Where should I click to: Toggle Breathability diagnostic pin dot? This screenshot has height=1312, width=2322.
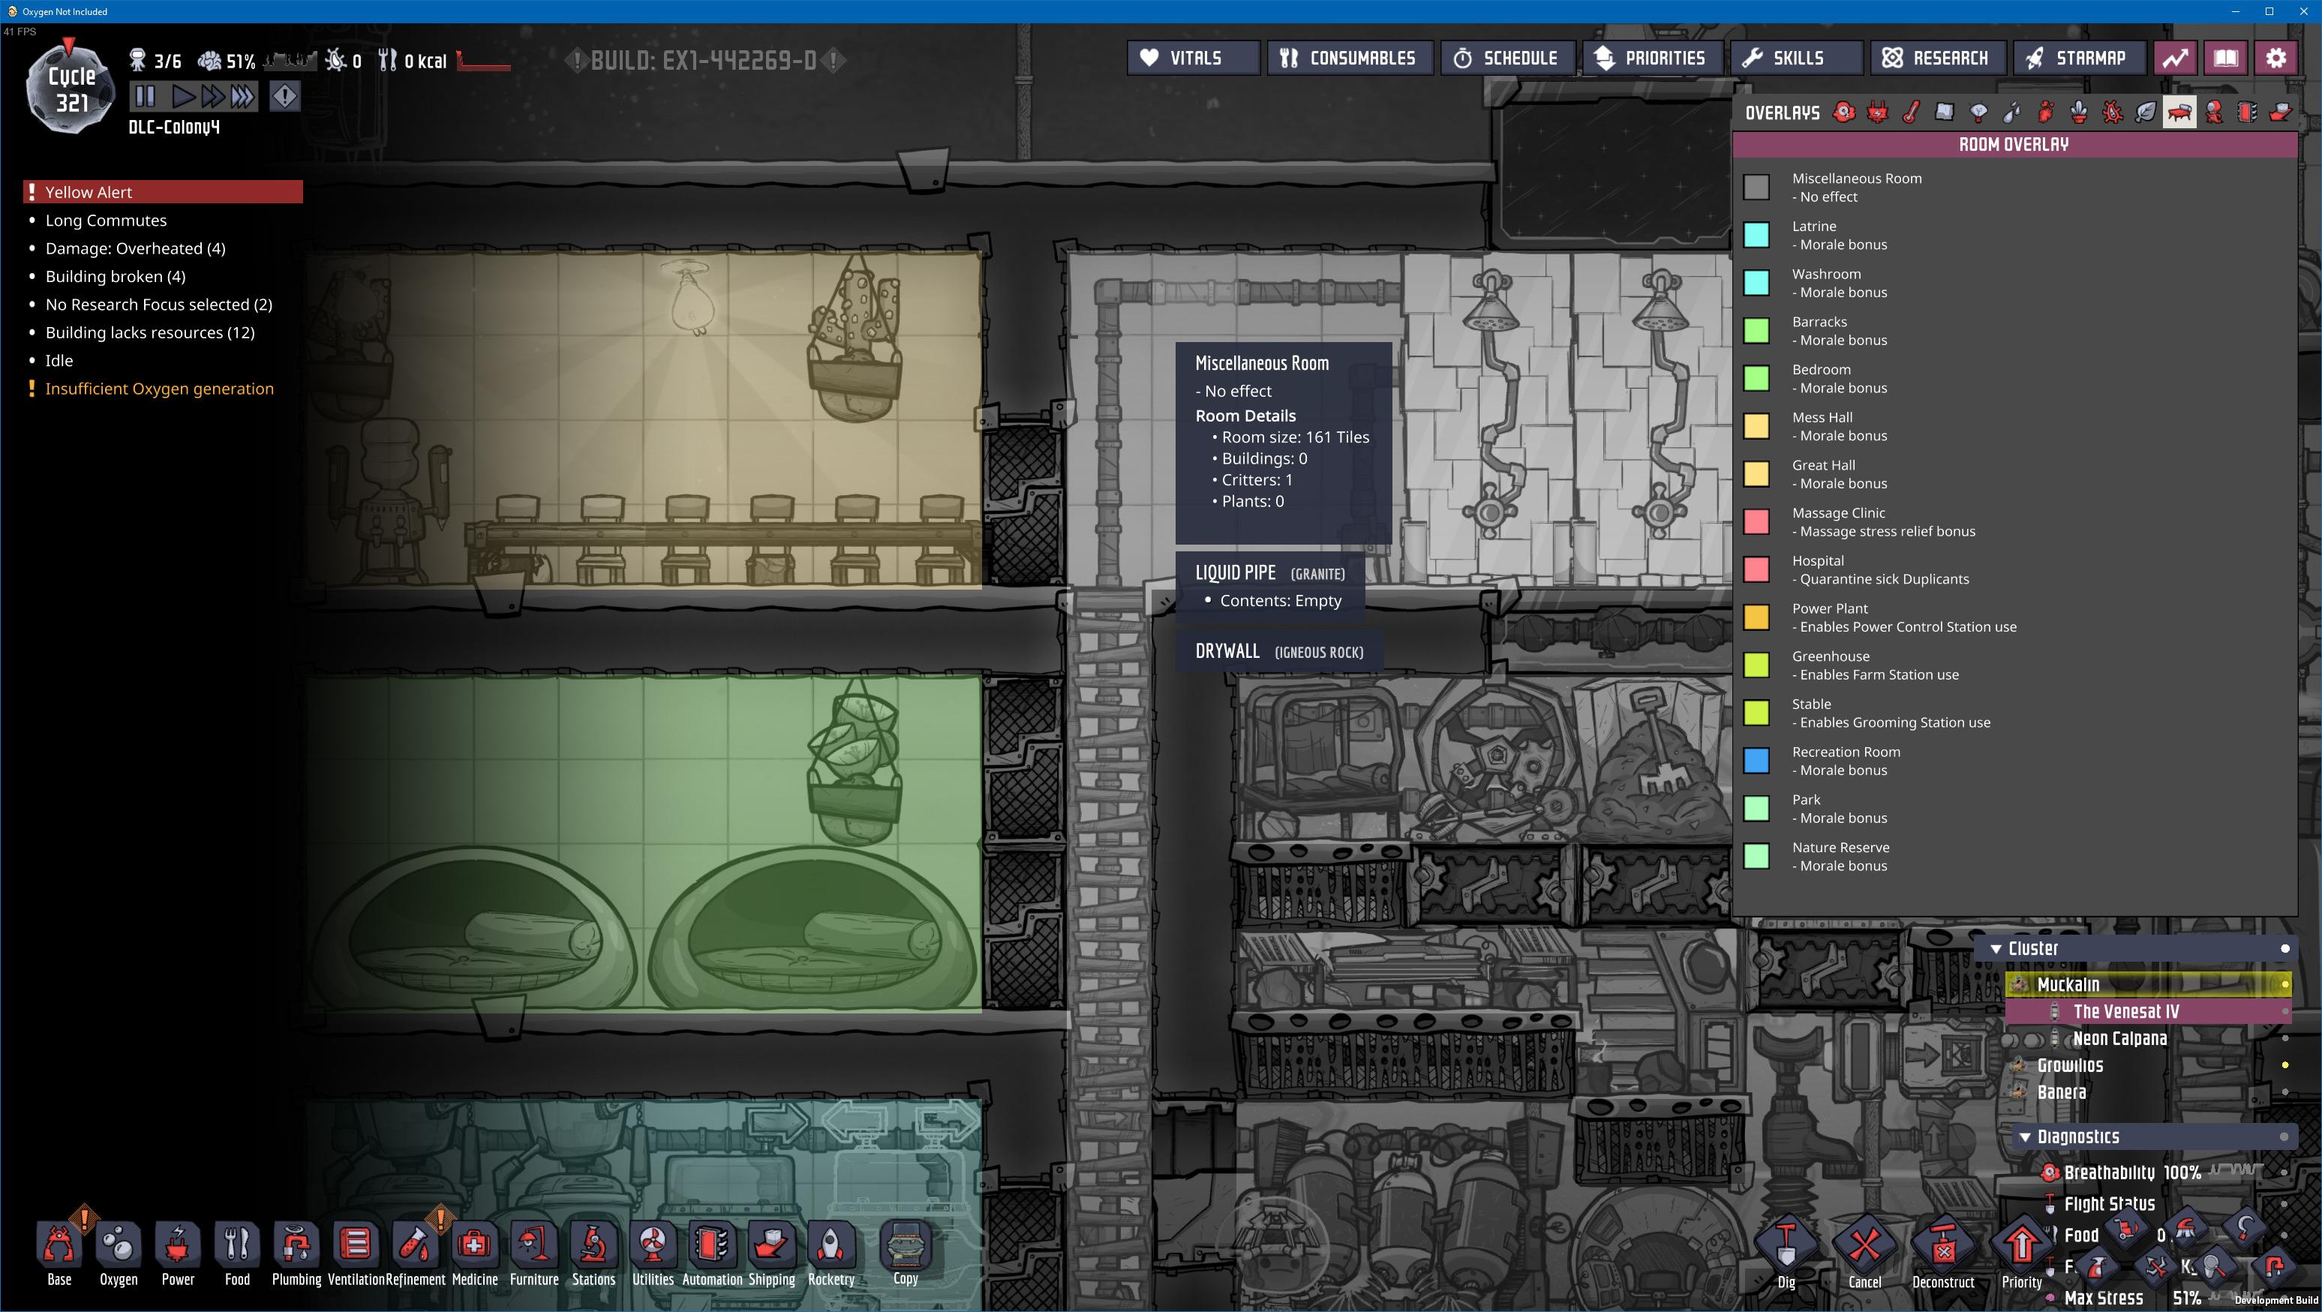[x=2284, y=1172]
